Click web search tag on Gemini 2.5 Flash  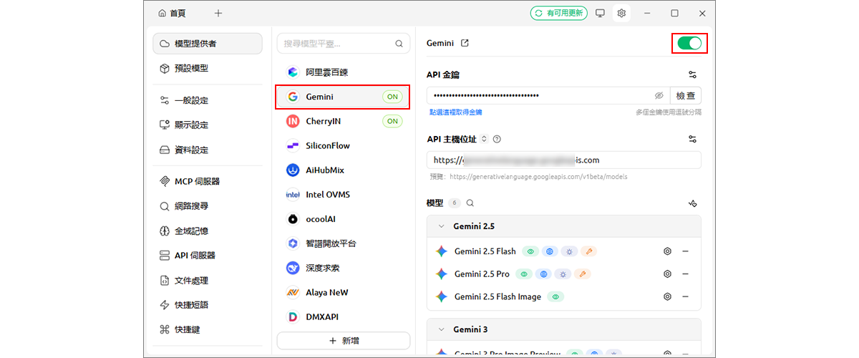(550, 251)
